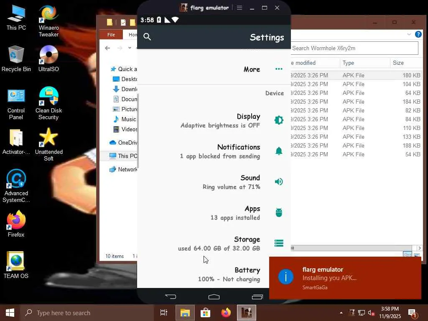Select Desktop in Explorer sidebar
The width and height of the screenshot is (428, 321).
125,79
